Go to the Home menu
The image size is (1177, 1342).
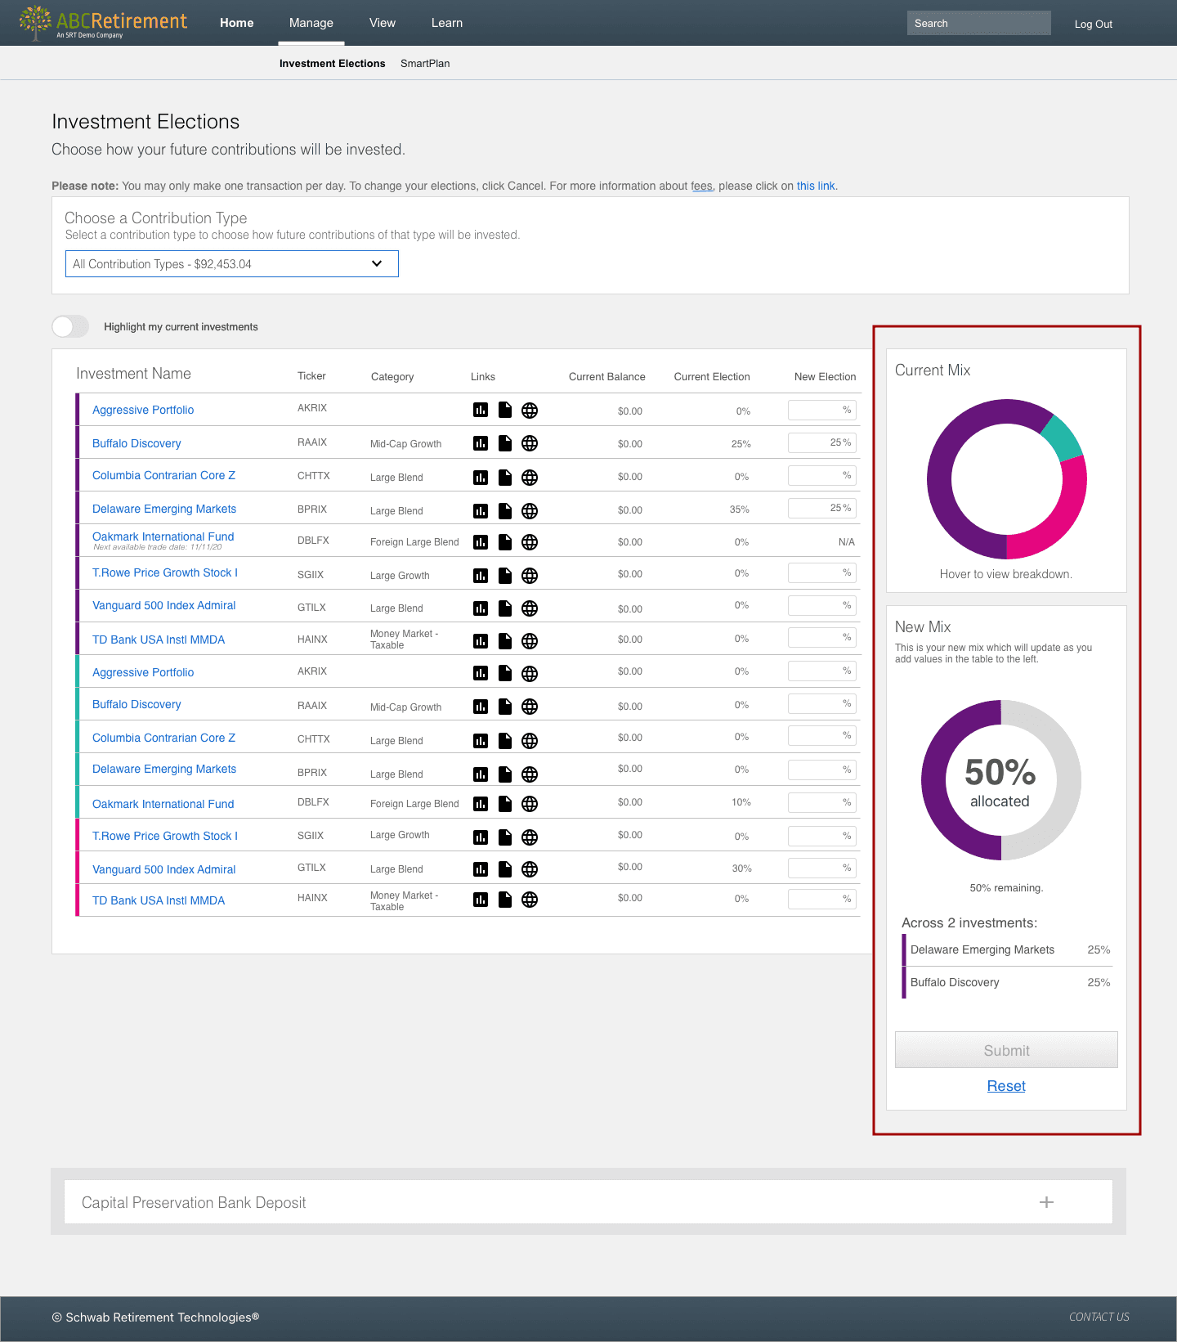tap(237, 23)
